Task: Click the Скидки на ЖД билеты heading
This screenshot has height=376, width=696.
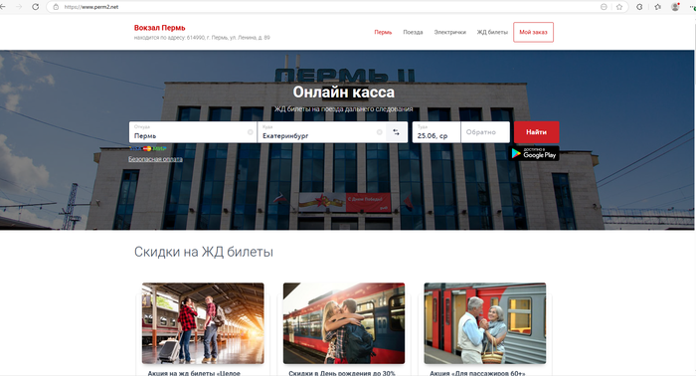Action: click(x=204, y=252)
